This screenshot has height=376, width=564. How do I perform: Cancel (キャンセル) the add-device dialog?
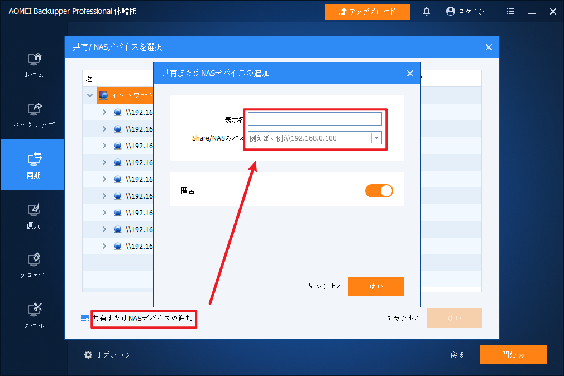(326, 287)
